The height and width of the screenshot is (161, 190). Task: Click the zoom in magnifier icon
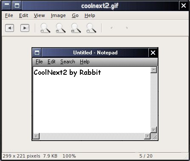coord(45,28)
